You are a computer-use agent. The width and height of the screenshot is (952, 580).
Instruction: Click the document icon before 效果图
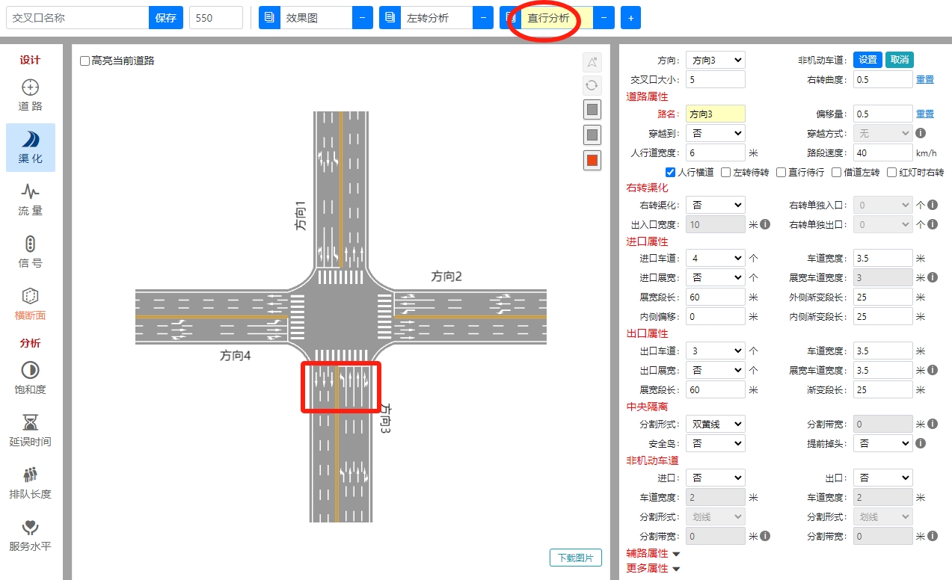pos(269,17)
